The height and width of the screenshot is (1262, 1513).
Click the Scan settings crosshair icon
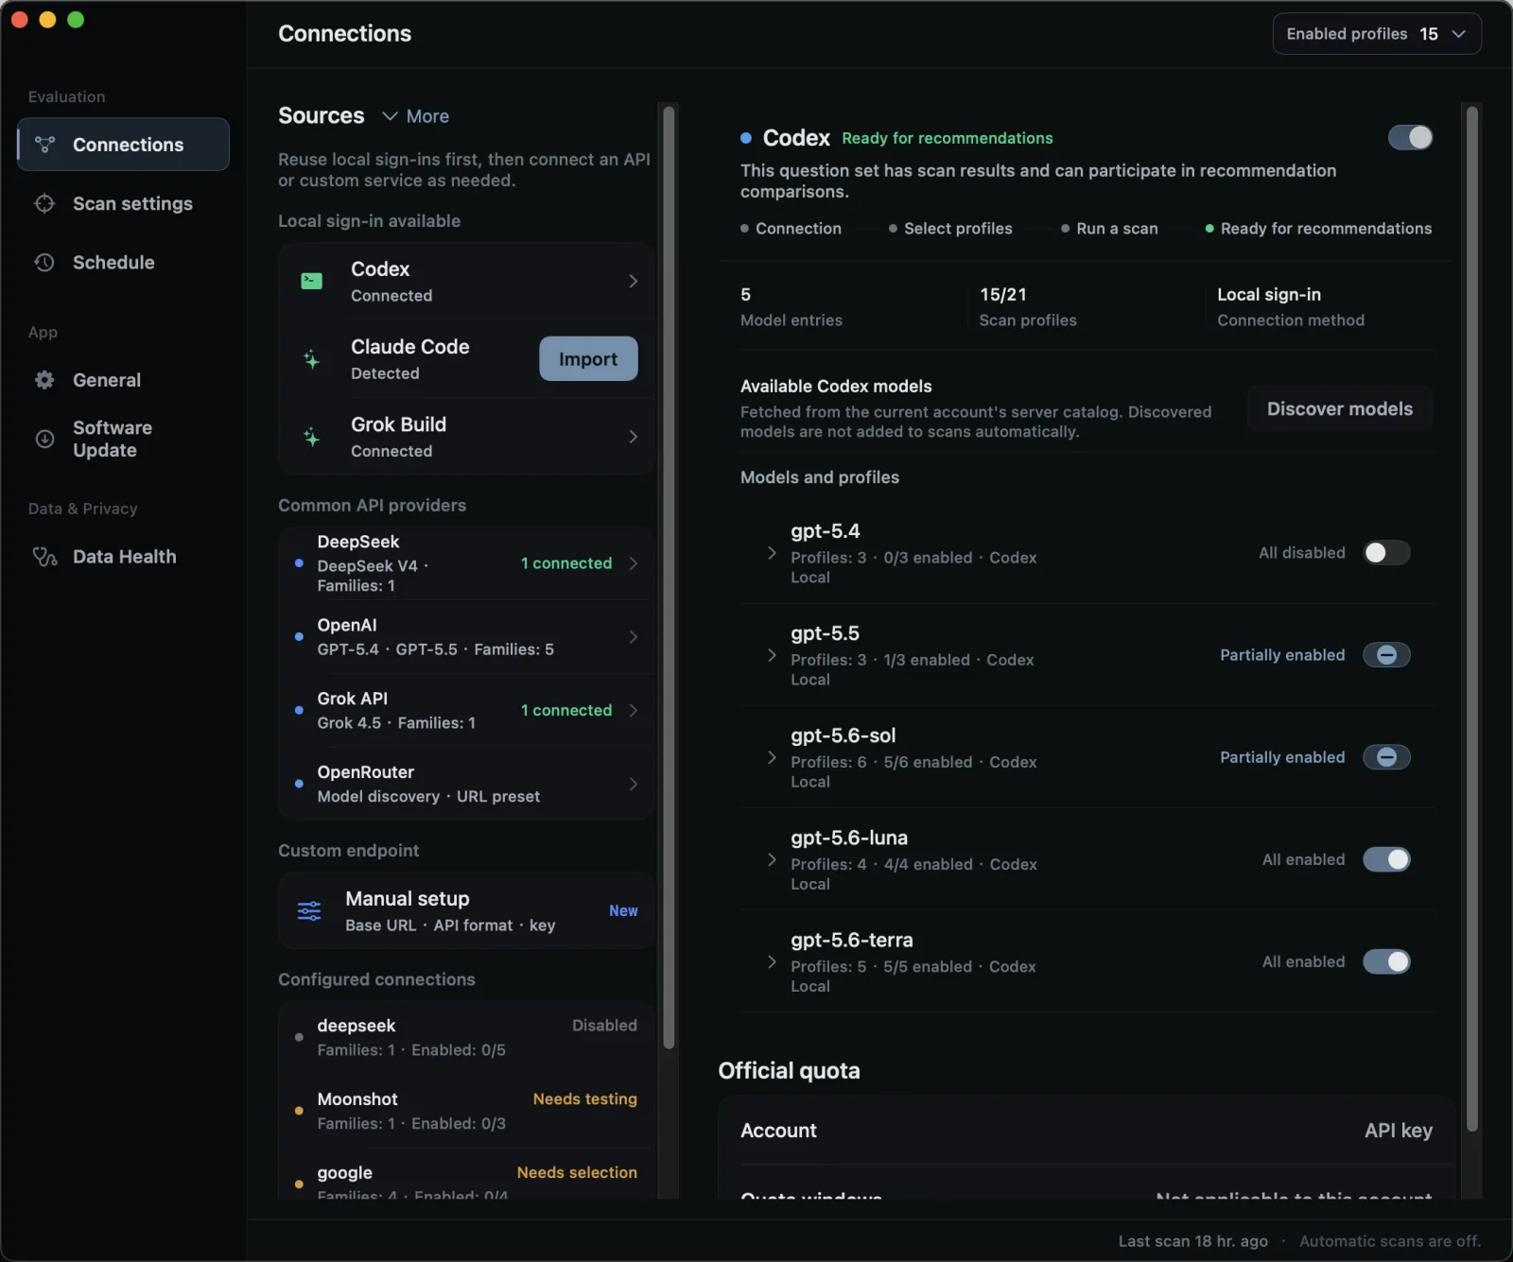pos(44,203)
